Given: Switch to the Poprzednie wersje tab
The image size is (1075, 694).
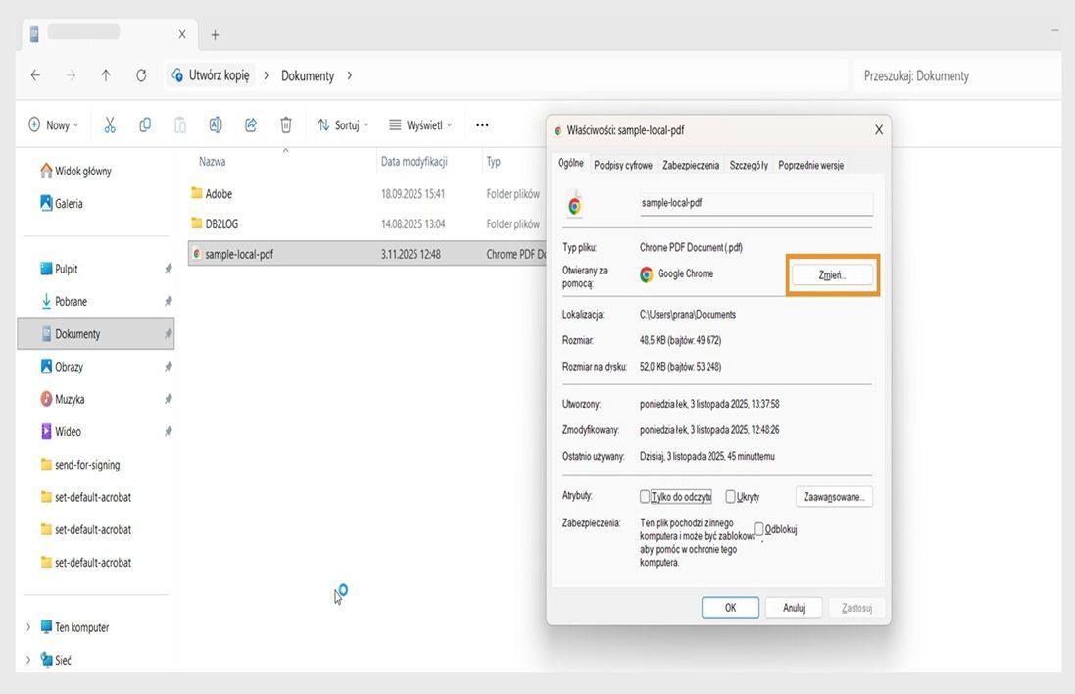Looking at the screenshot, I should point(811,165).
